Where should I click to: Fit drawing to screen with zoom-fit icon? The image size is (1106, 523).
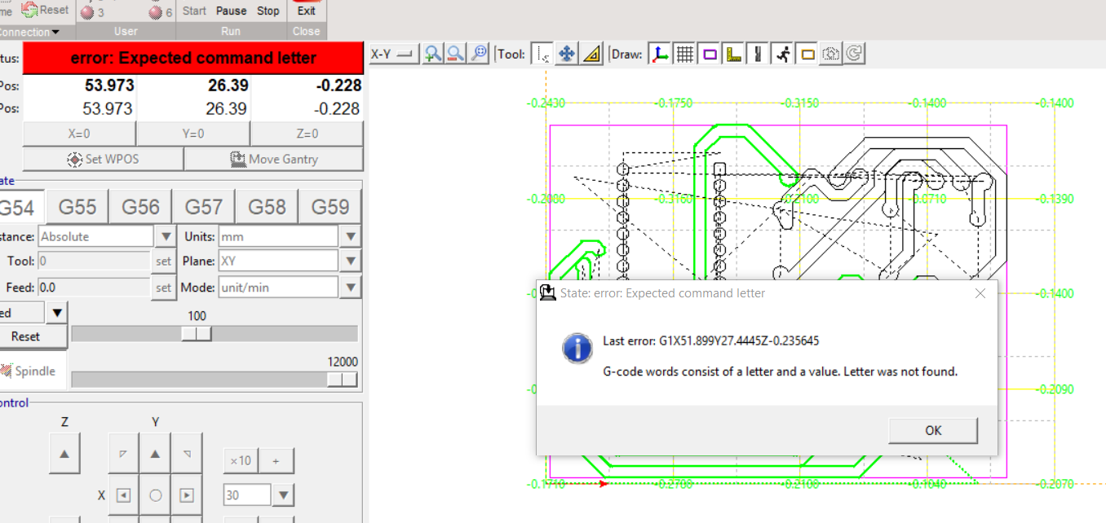coord(480,54)
